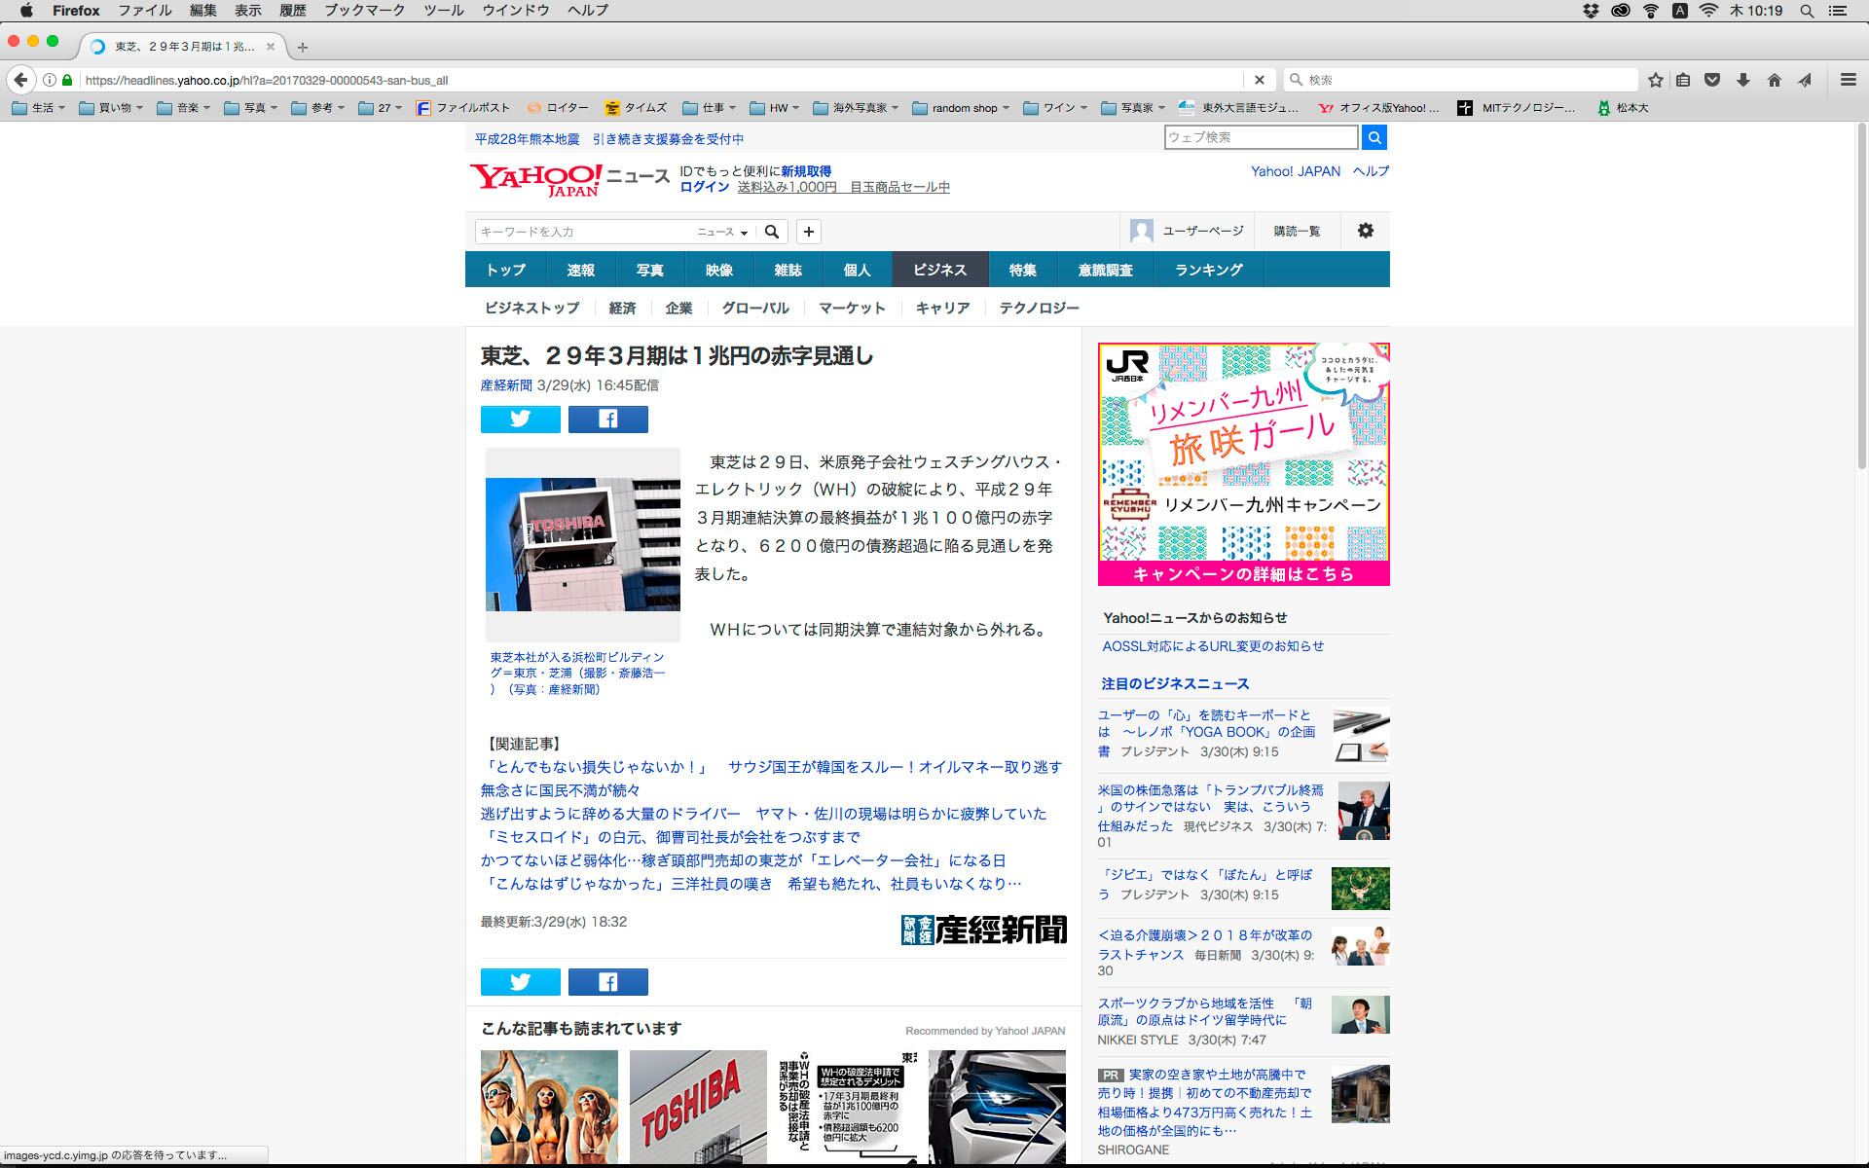The image size is (1869, 1168).
Task: Share article with top Twitter button
Action: (520, 419)
